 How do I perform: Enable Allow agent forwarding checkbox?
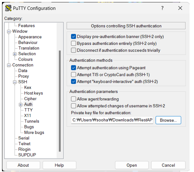tap(73, 99)
